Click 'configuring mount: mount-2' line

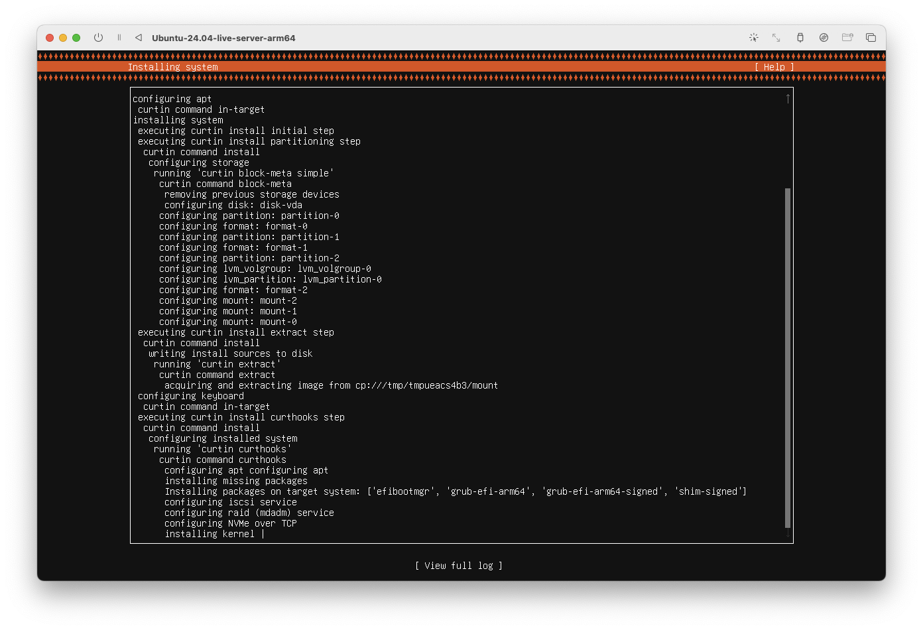(x=228, y=300)
